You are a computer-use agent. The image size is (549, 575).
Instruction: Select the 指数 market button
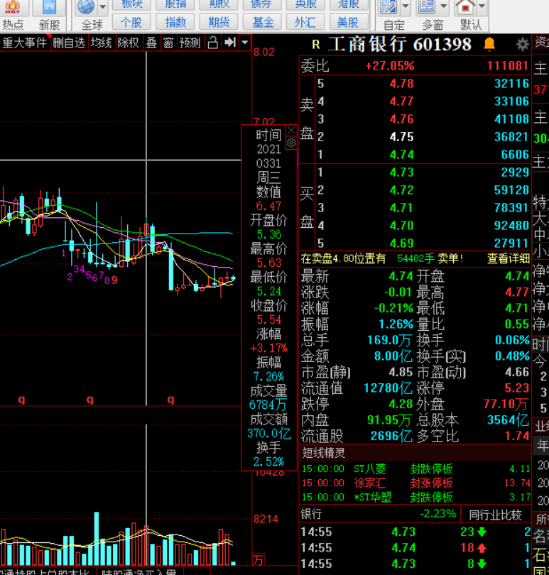pyautogui.click(x=175, y=23)
